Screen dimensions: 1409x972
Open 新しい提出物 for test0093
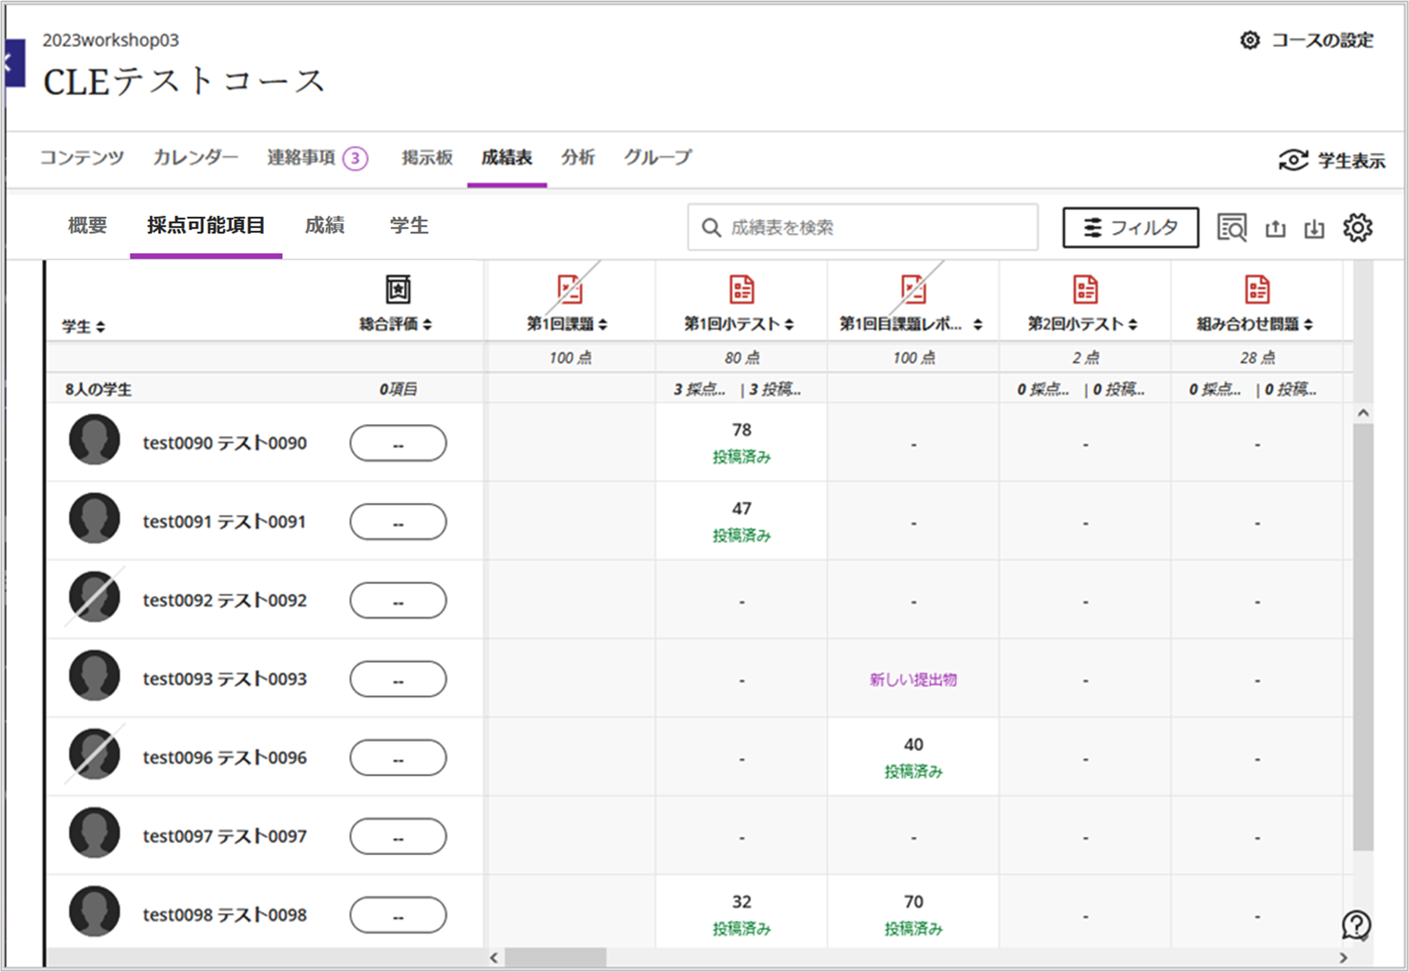click(x=913, y=680)
